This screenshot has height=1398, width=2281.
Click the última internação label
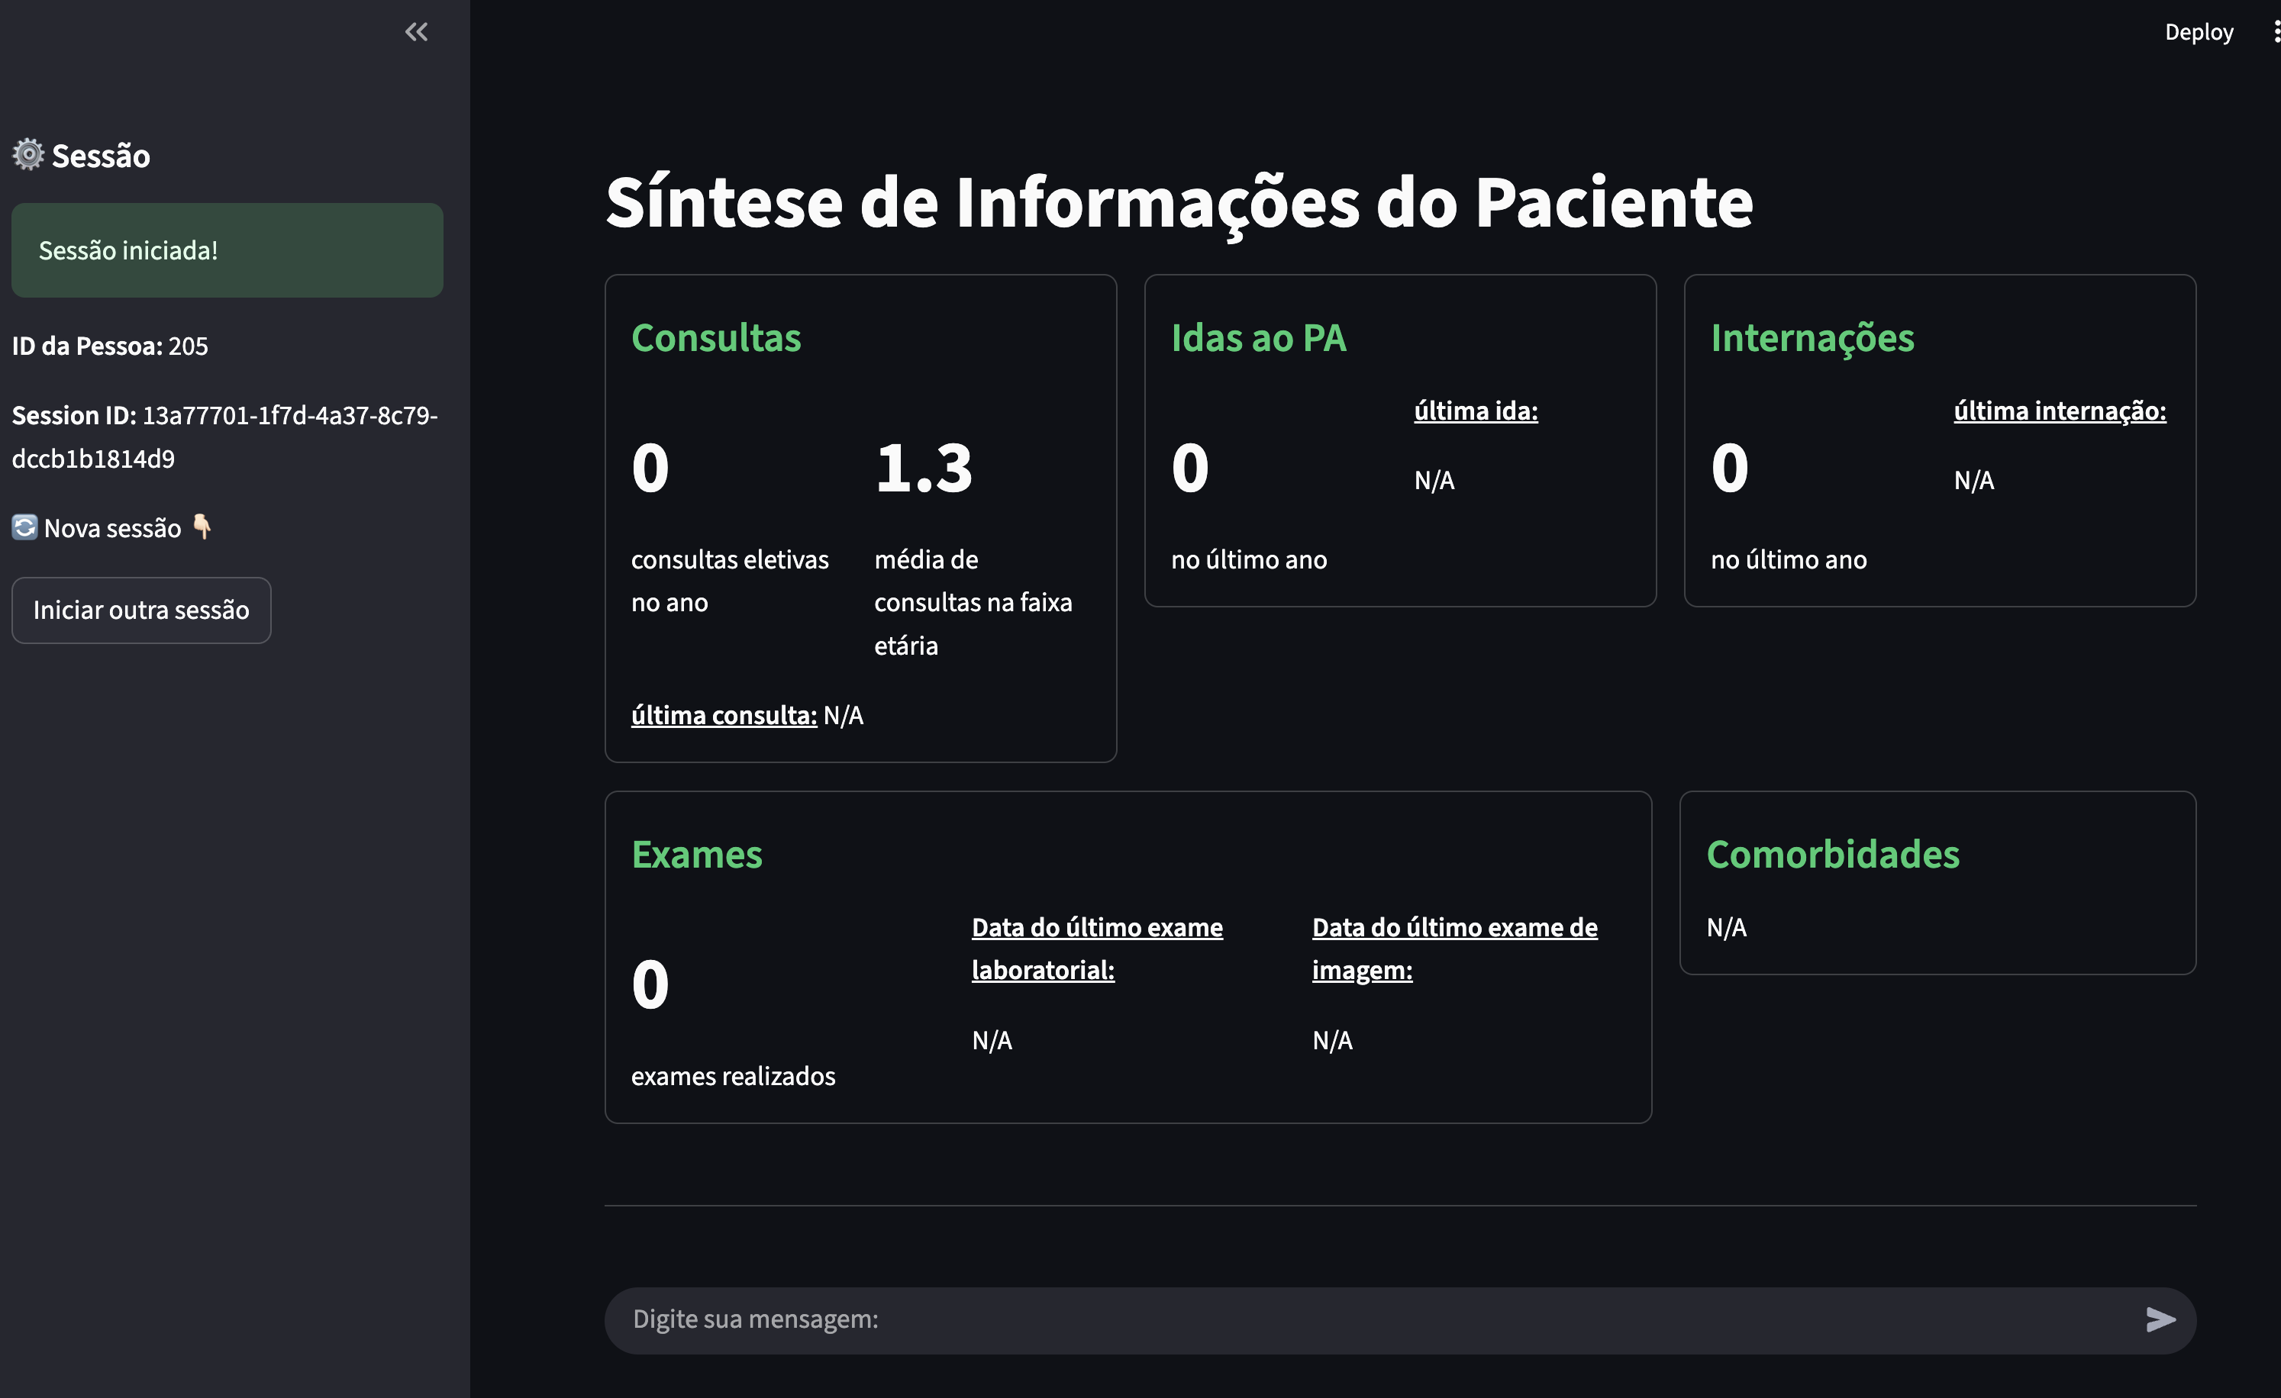tap(2059, 411)
